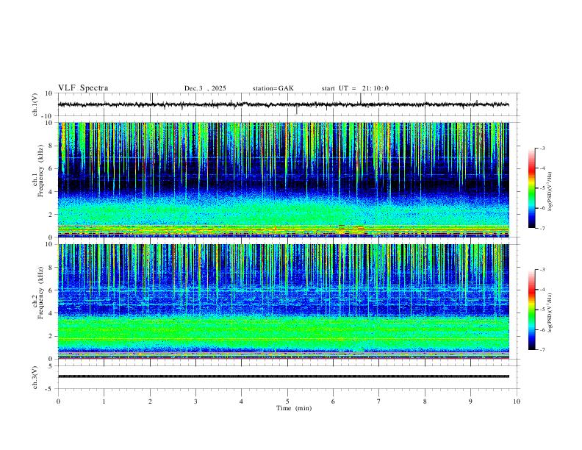Image resolution: width=582 pixels, height=450 pixels.
Task: Click the "ch.1(V)" waveform axis label
Action: tap(36, 104)
